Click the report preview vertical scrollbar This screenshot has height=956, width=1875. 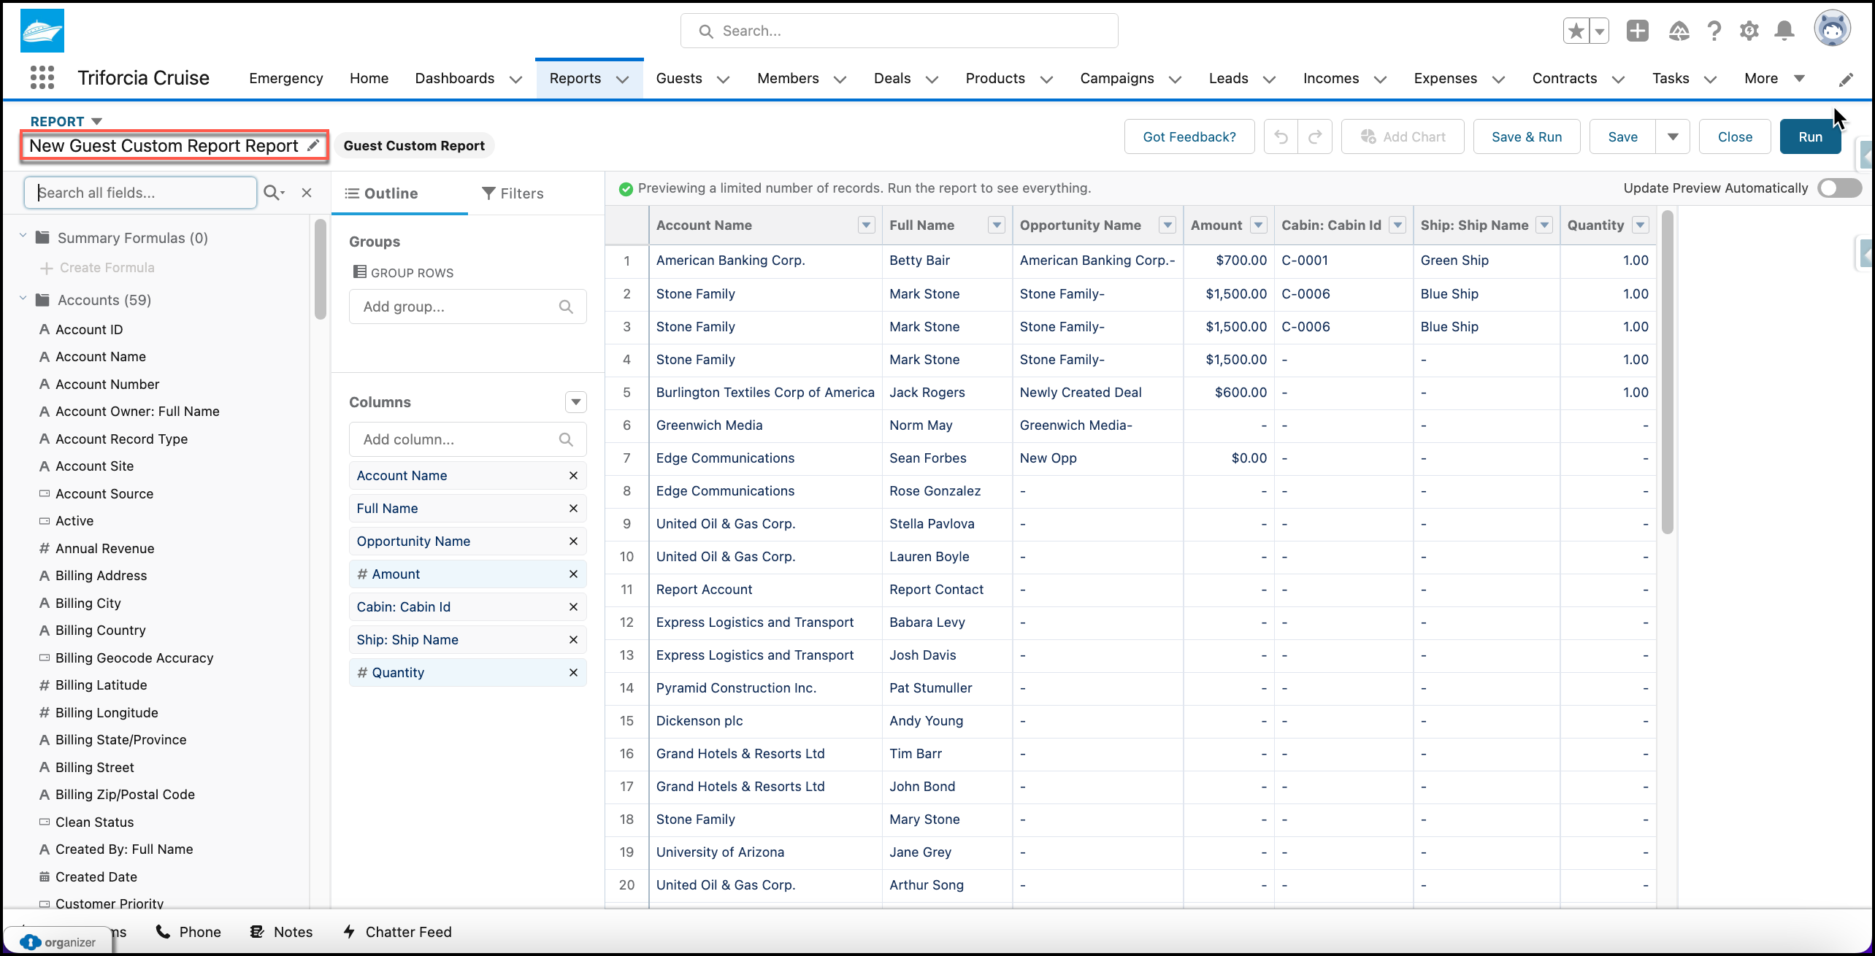(x=1667, y=372)
